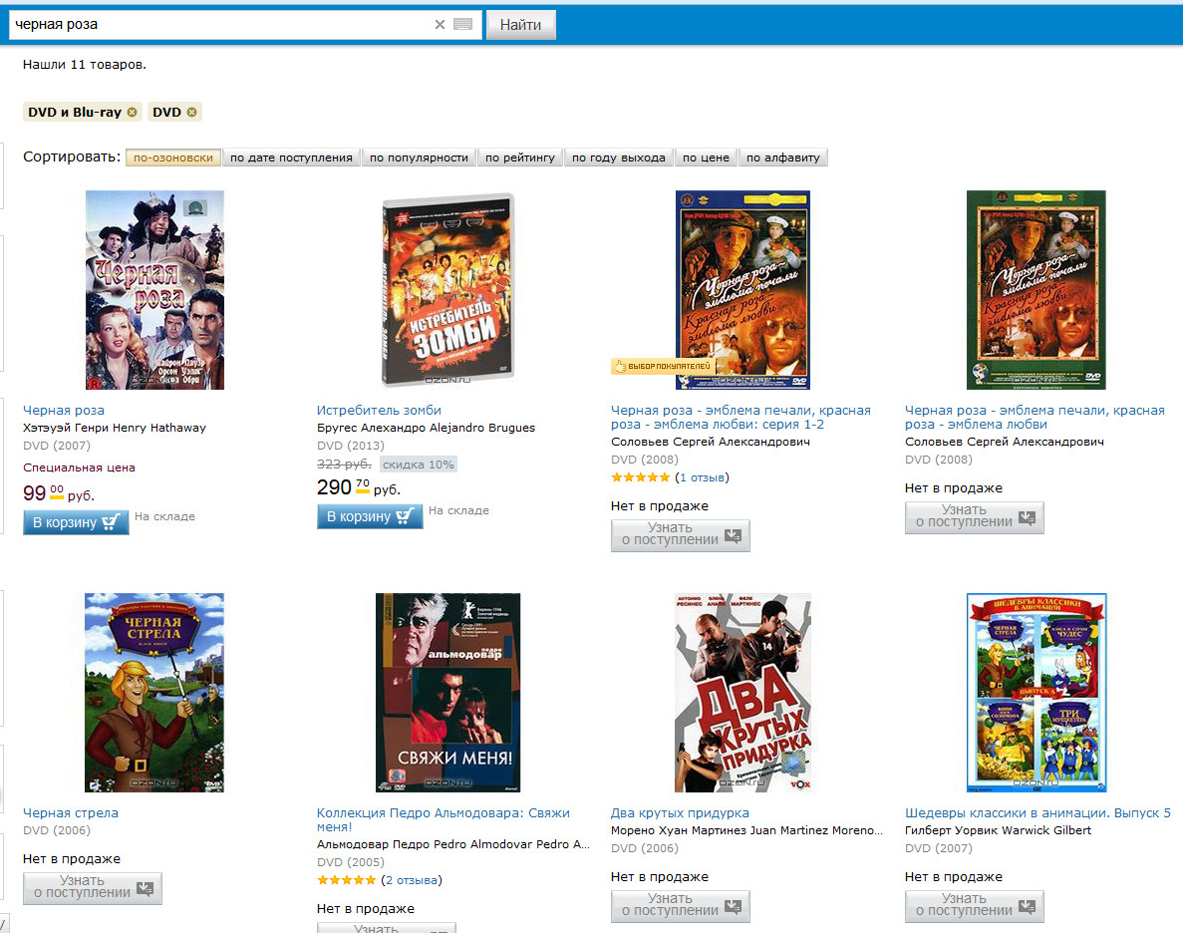Clear the search field with the X icon
Viewport: 1183px width, 933px height.
pos(440,24)
